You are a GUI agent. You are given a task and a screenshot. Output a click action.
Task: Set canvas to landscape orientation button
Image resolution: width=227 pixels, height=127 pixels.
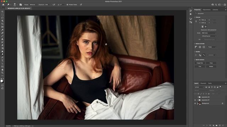click(x=206, y=26)
